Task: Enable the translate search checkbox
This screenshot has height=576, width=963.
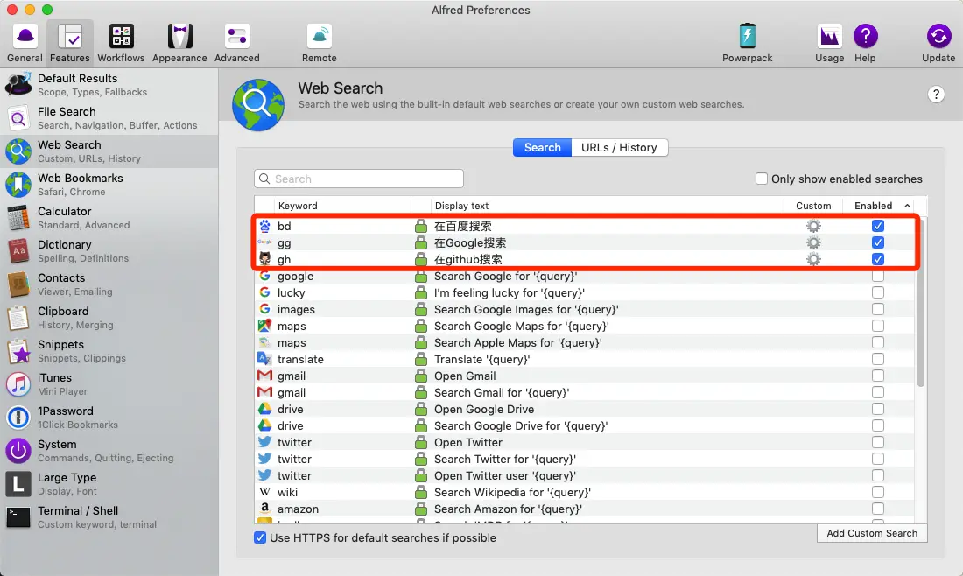Action: point(877,359)
